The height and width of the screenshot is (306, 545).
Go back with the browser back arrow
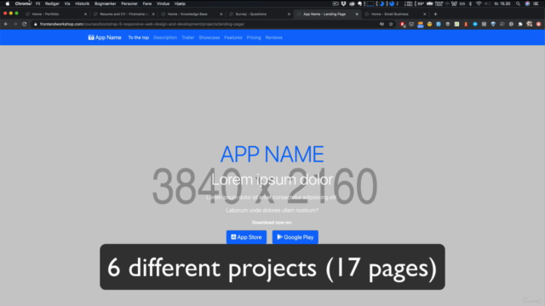click(x=6, y=24)
